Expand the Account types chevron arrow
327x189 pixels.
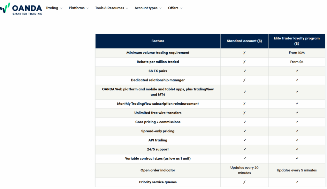click(x=160, y=8)
